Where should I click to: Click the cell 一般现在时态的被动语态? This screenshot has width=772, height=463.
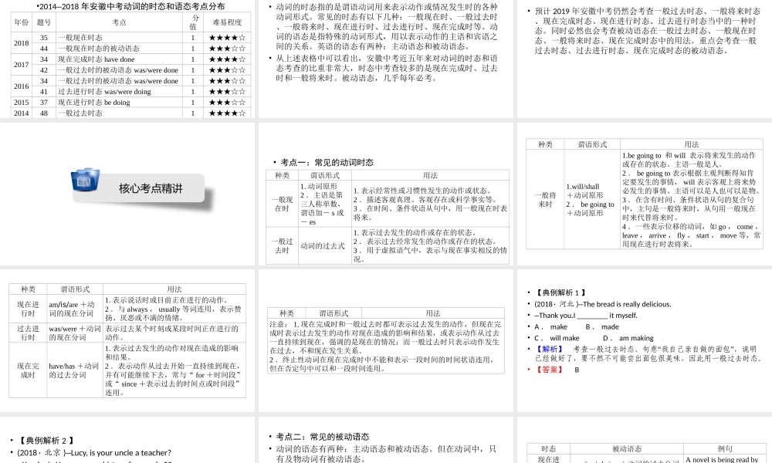point(119,48)
